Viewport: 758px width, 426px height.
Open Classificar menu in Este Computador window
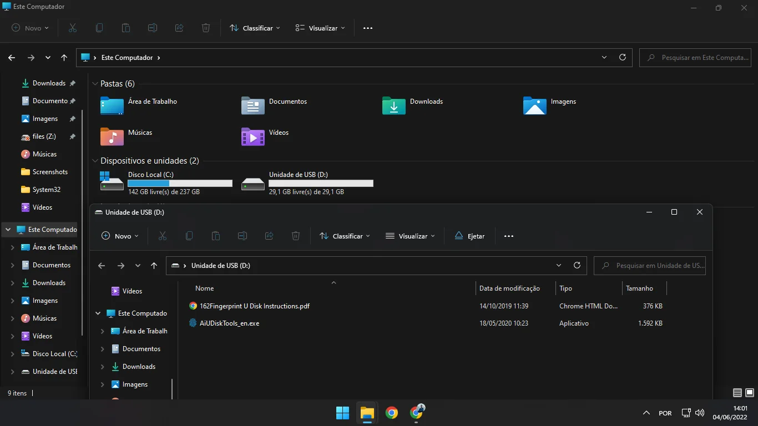[x=255, y=28]
